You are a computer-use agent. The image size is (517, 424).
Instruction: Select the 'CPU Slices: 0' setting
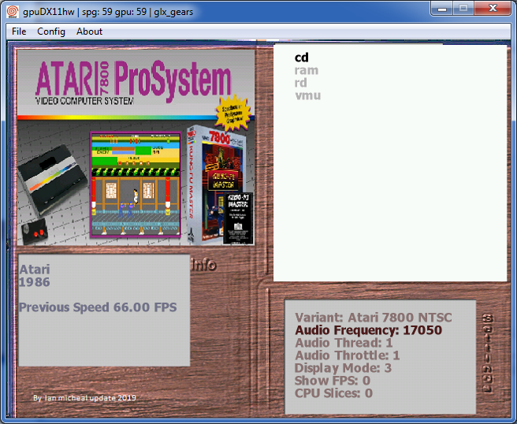[x=333, y=393]
